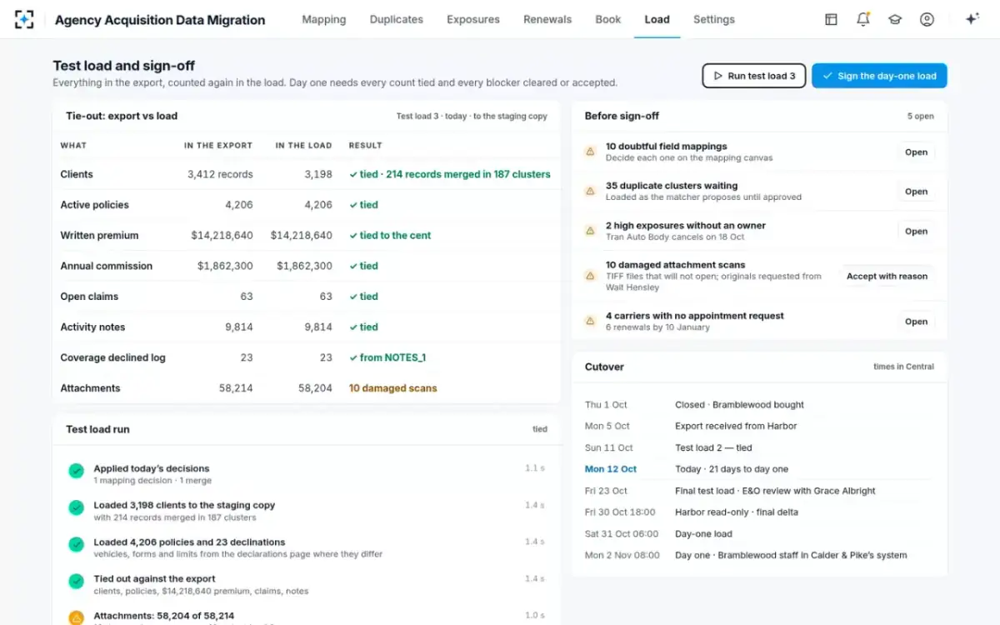Click green check for Loaded 4,206 policies step
The image size is (1000, 625).
pyautogui.click(x=76, y=544)
